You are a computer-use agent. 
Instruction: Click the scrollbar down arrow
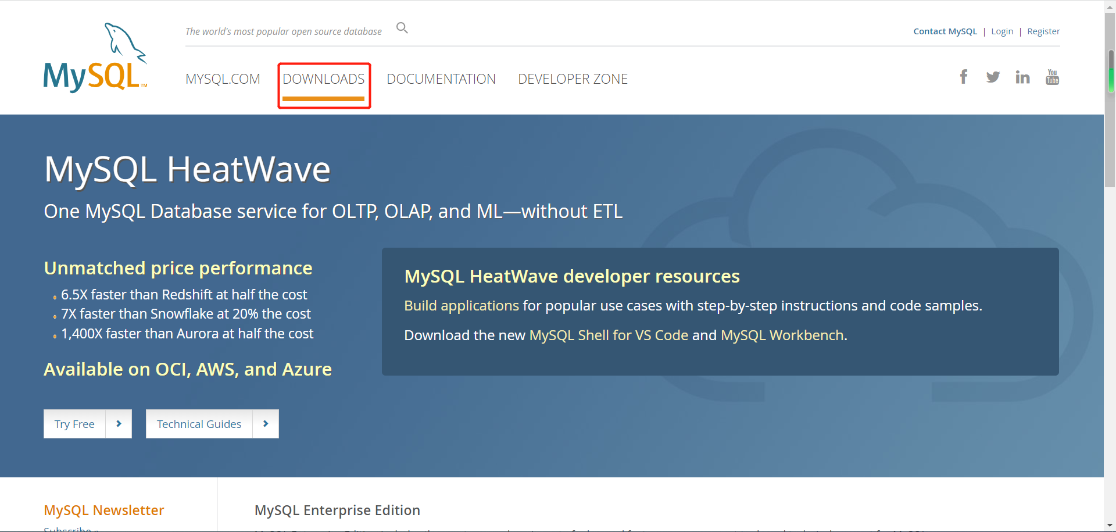1110,526
